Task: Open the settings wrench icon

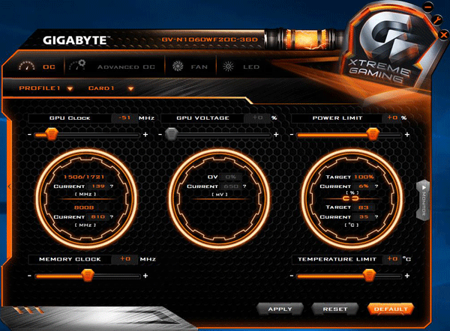Action: (437, 20)
